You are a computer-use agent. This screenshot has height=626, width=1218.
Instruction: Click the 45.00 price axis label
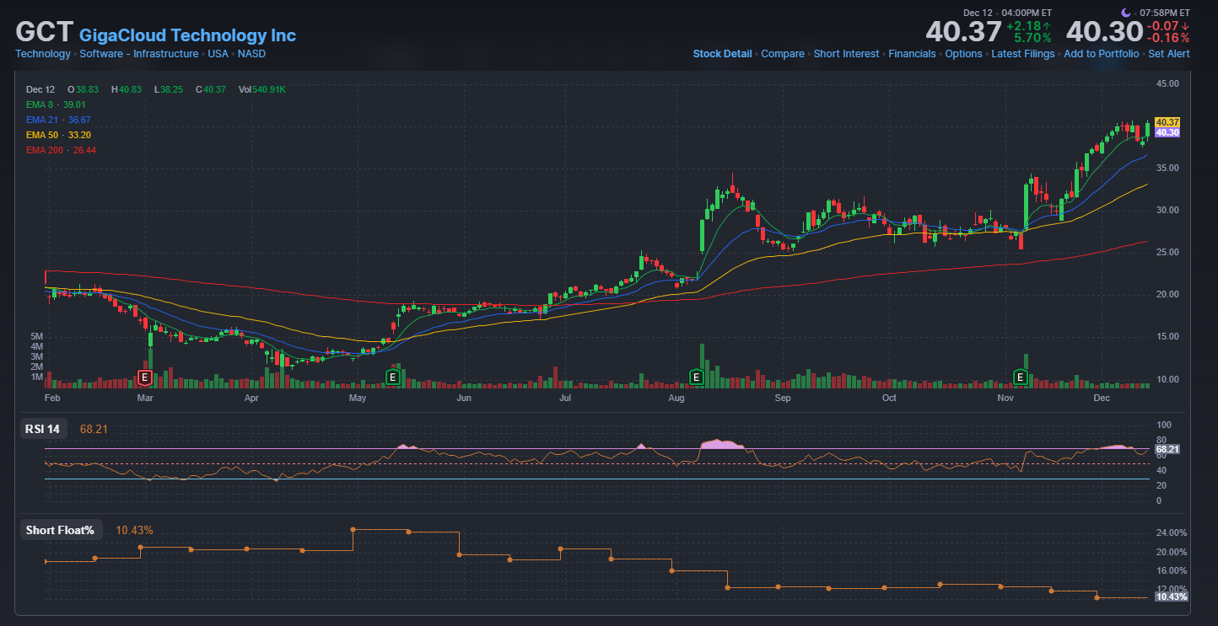coord(1167,83)
